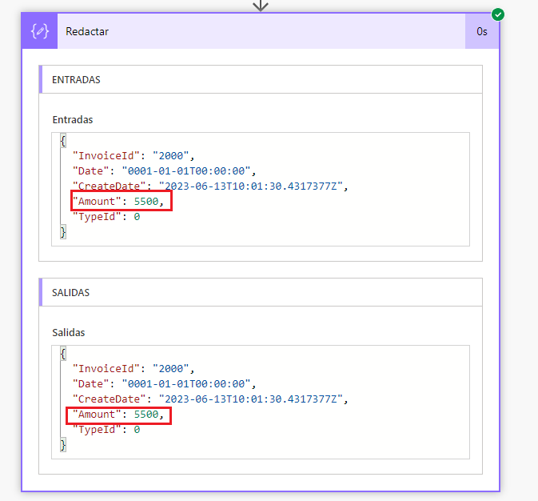Image resolution: width=538 pixels, height=501 pixels.
Task: Collapse the SALIDAS section header
Action: 261,292
